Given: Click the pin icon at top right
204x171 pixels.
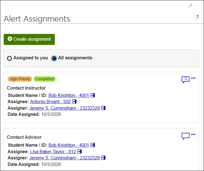Looking at the screenshot, I should tap(190, 6).
